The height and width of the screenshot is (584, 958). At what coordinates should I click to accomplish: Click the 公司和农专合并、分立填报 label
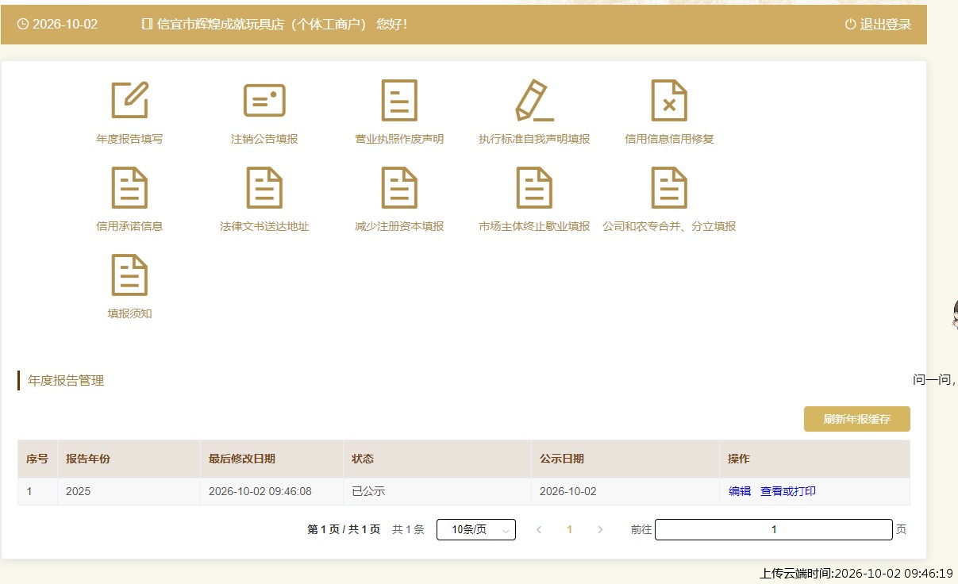point(669,226)
